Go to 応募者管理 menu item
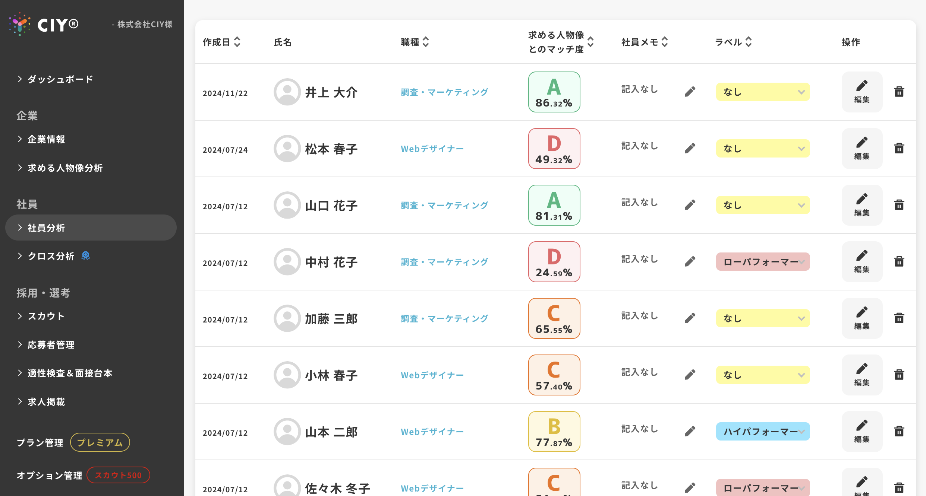The width and height of the screenshot is (926, 496). (51, 345)
